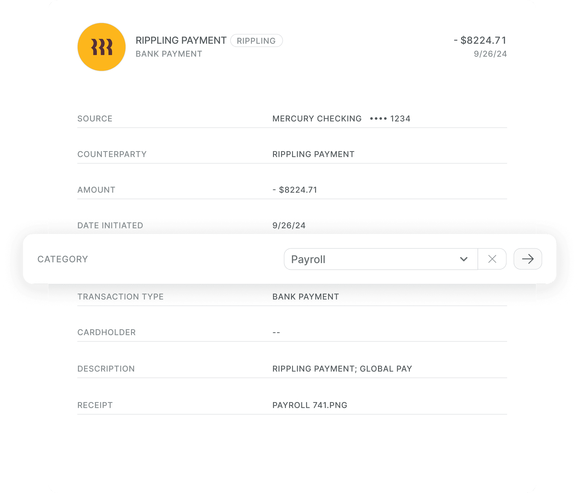Click the date initiated value
Viewport: 579px width, 493px height.
tap(289, 226)
